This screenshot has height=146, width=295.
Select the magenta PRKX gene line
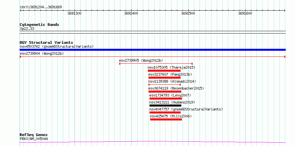152,142
